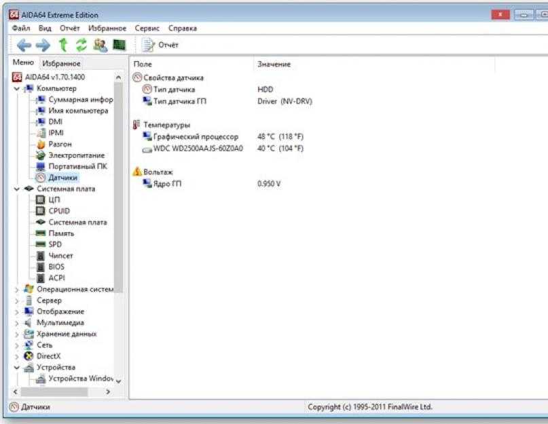The height and width of the screenshot is (424, 548).
Task: Click the ЦП processor icon
Action: [x=41, y=199]
